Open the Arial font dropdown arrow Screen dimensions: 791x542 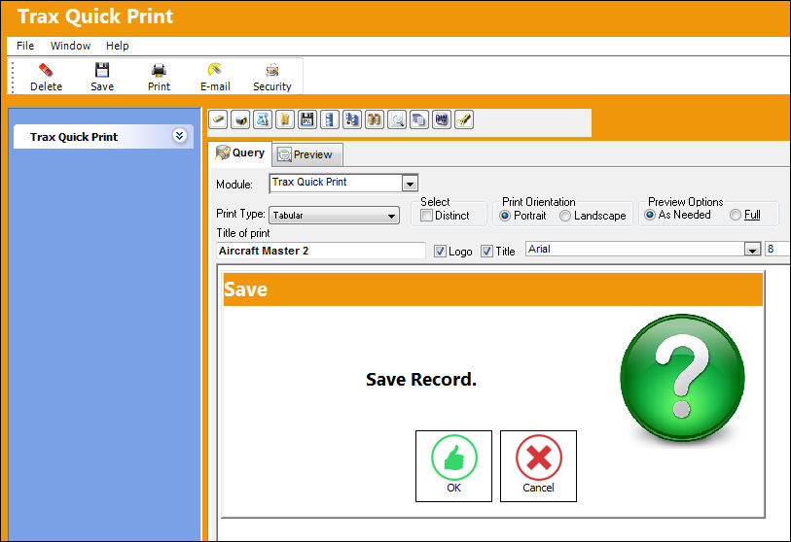pyautogui.click(x=752, y=250)
